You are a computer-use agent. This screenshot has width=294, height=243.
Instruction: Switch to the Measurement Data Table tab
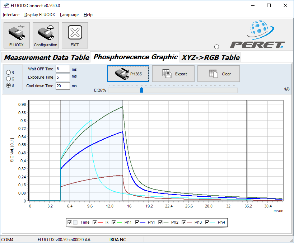click(46, 57)
